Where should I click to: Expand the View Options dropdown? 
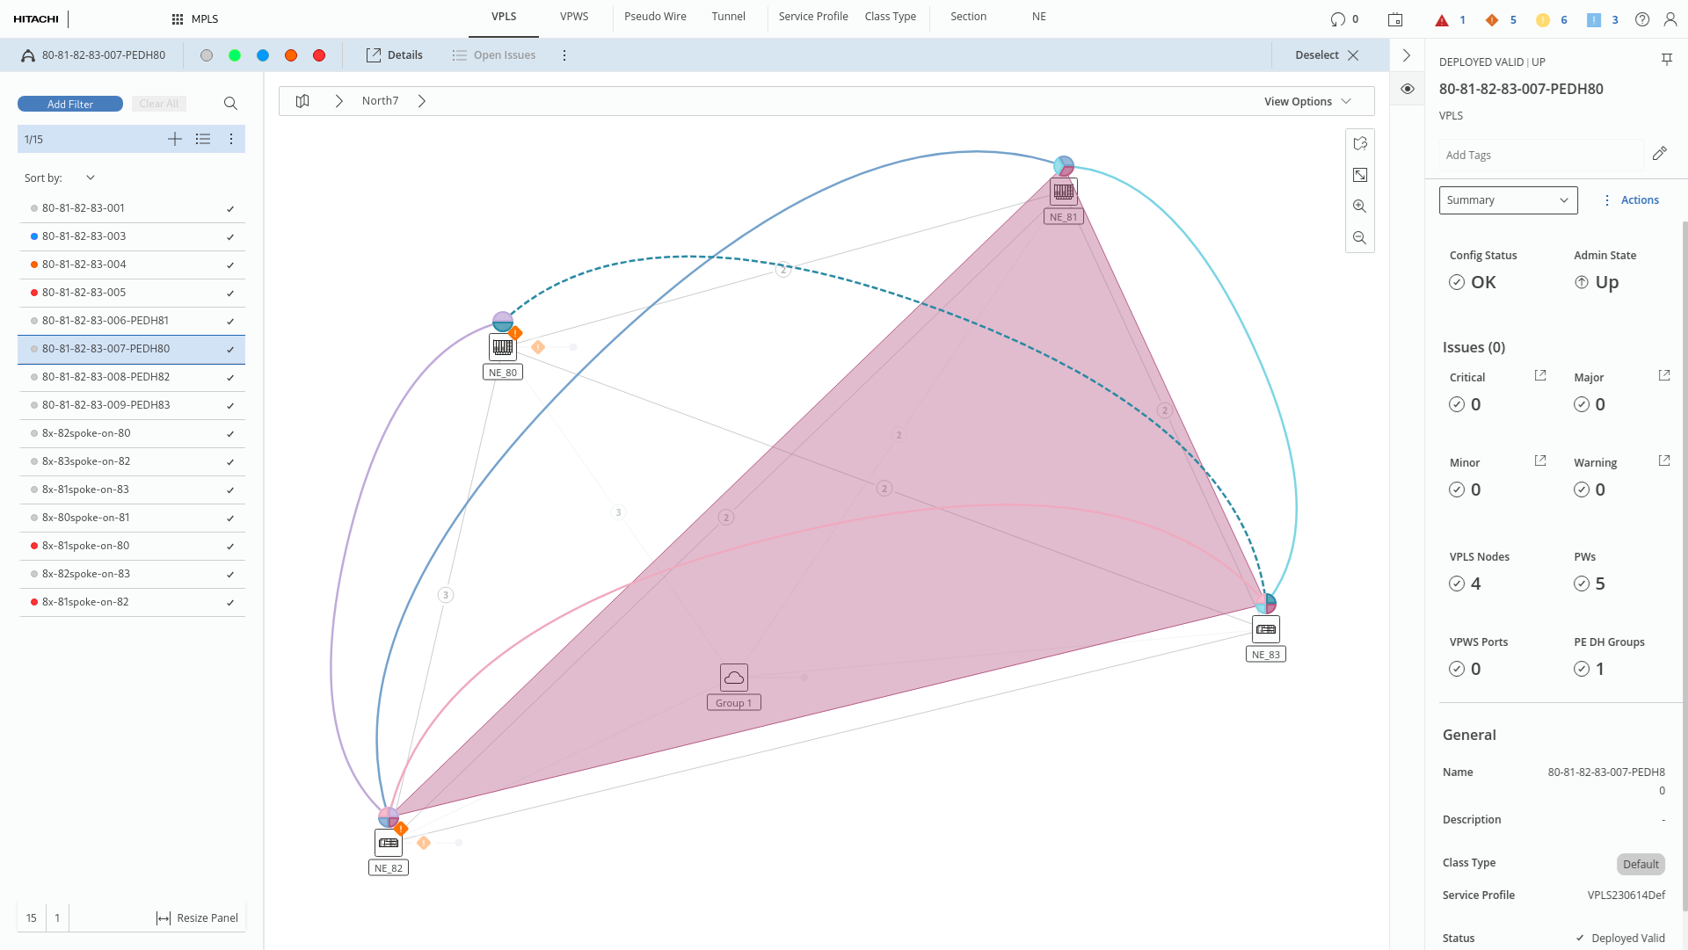pyautogui.click(x=1307, y=101)
